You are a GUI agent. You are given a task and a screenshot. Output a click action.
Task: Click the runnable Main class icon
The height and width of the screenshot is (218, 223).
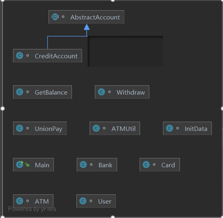coord(20,165)
